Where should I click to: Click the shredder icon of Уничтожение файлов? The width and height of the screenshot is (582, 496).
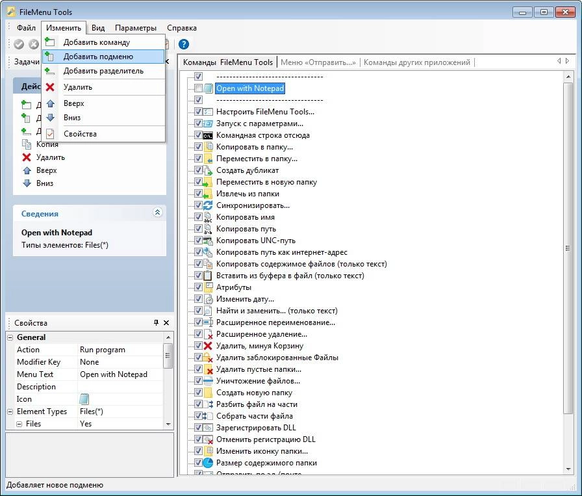coord(209,381)
